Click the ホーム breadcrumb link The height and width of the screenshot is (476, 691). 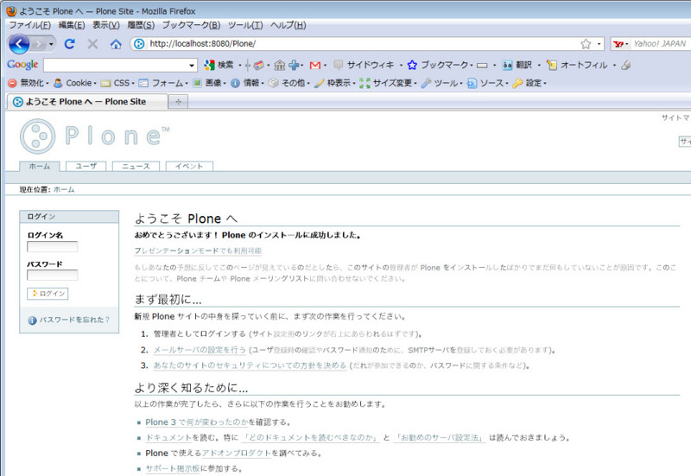(64, 190)
